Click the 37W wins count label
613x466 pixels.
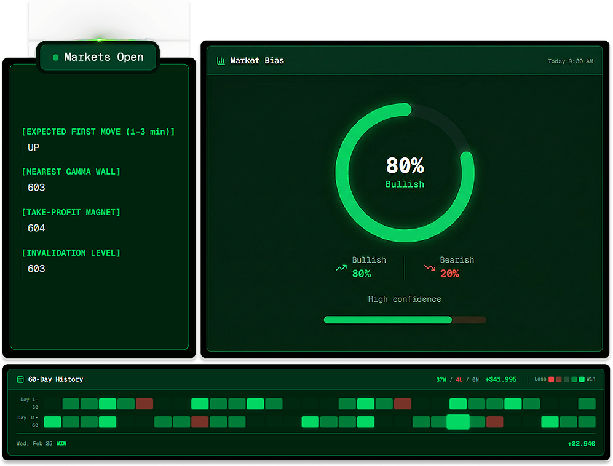coord(441,380)
